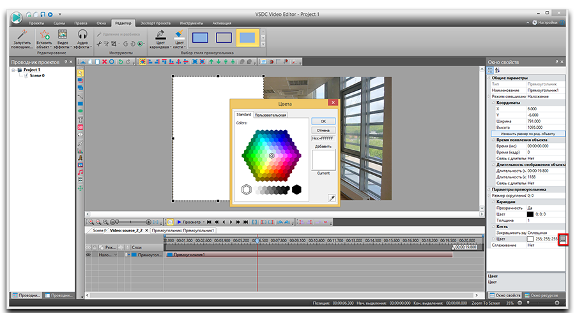Move object down with green arrow
Screen dimensions: 575x313
[x=218, y=62]
